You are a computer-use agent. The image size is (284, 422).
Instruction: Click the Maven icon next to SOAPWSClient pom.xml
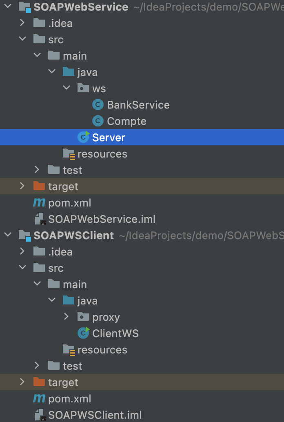pos(39,398)
